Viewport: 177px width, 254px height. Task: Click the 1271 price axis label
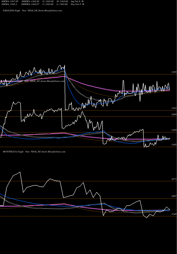[174, 179]
